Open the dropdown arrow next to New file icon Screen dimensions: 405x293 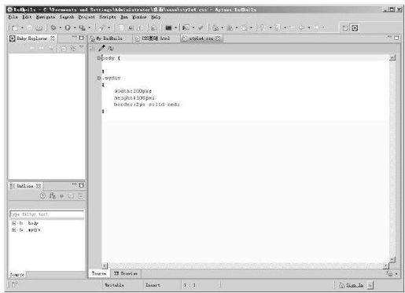pyautogui.click(x=22, y=27)
